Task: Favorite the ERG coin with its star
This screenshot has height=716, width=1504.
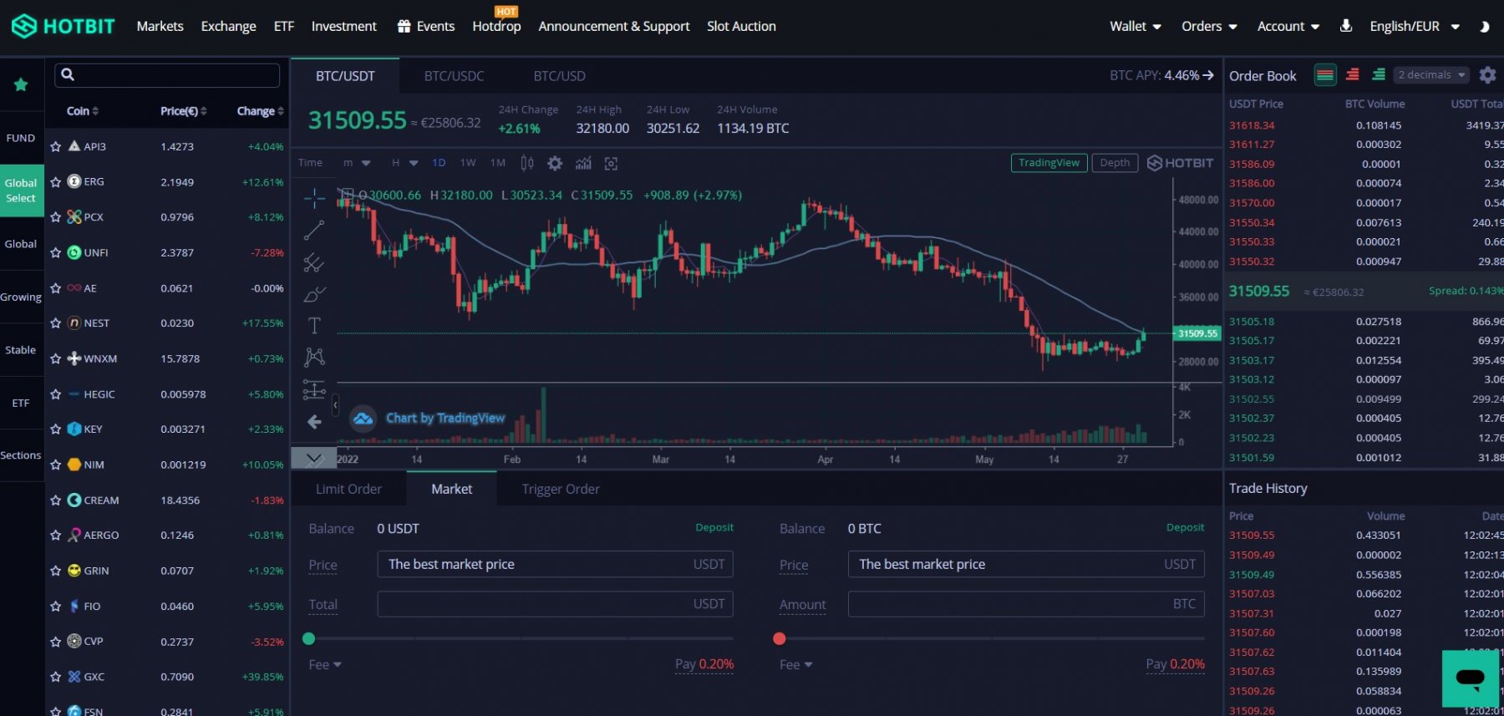Action: tap(56, 182)
